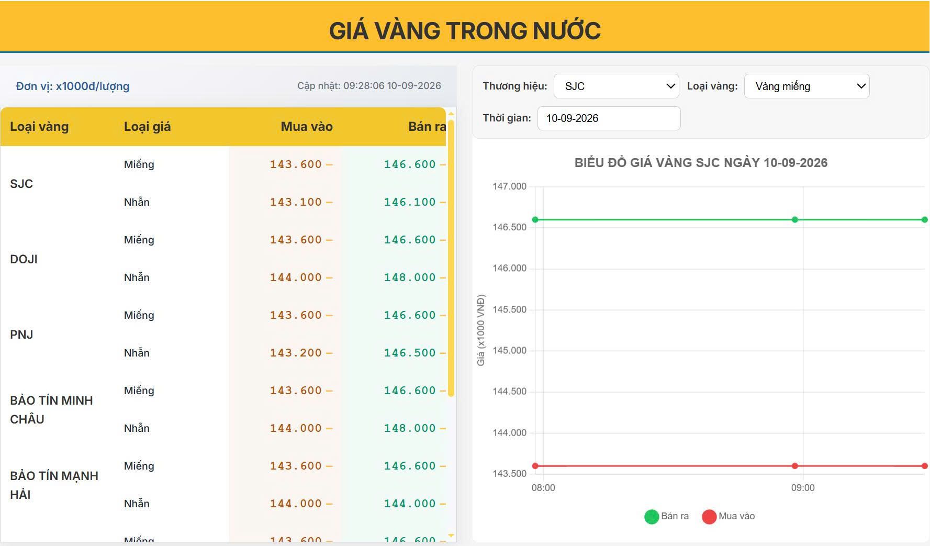Click PNJ Nhẫn buy price 143.200
930x546 pixels.
click(x=296, y=353)
